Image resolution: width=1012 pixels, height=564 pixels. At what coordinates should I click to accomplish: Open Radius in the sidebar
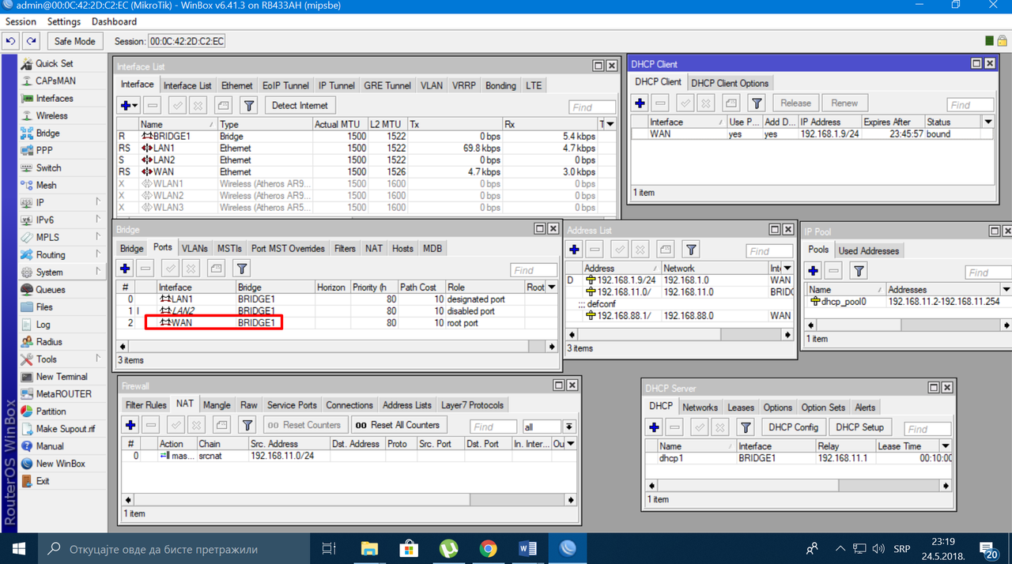49,341
